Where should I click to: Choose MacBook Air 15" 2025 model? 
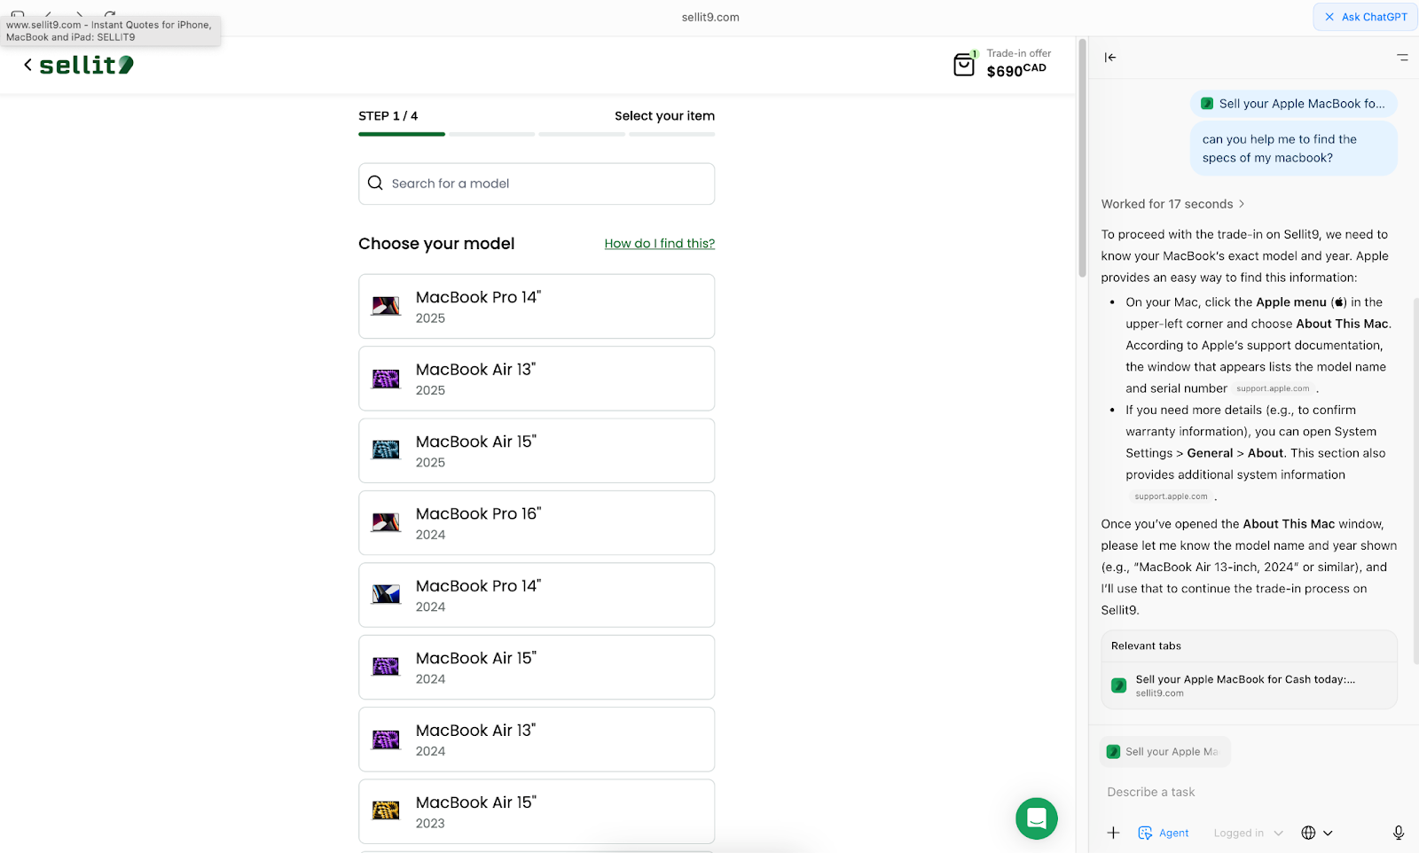pyautogui.click(x=537, y=450)
